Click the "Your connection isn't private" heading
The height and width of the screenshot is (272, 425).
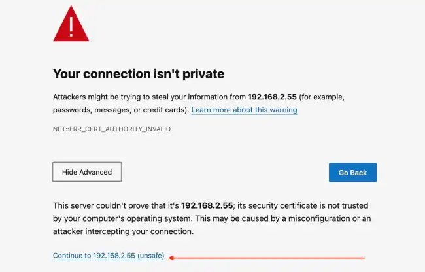(139, 74)
